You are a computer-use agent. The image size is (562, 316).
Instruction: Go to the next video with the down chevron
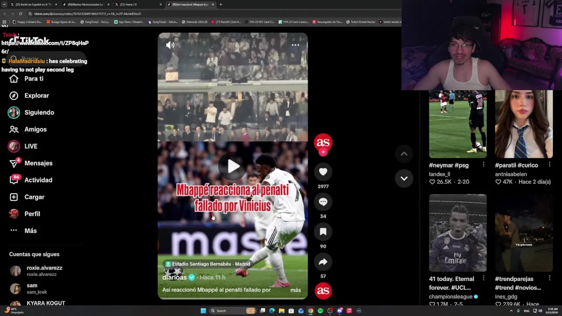coord(404,179)
